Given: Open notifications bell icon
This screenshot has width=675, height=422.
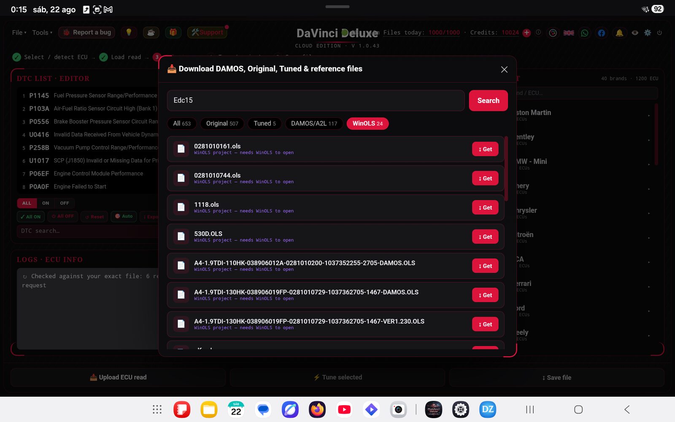Looking at the screenshot, I should [619, 32].
